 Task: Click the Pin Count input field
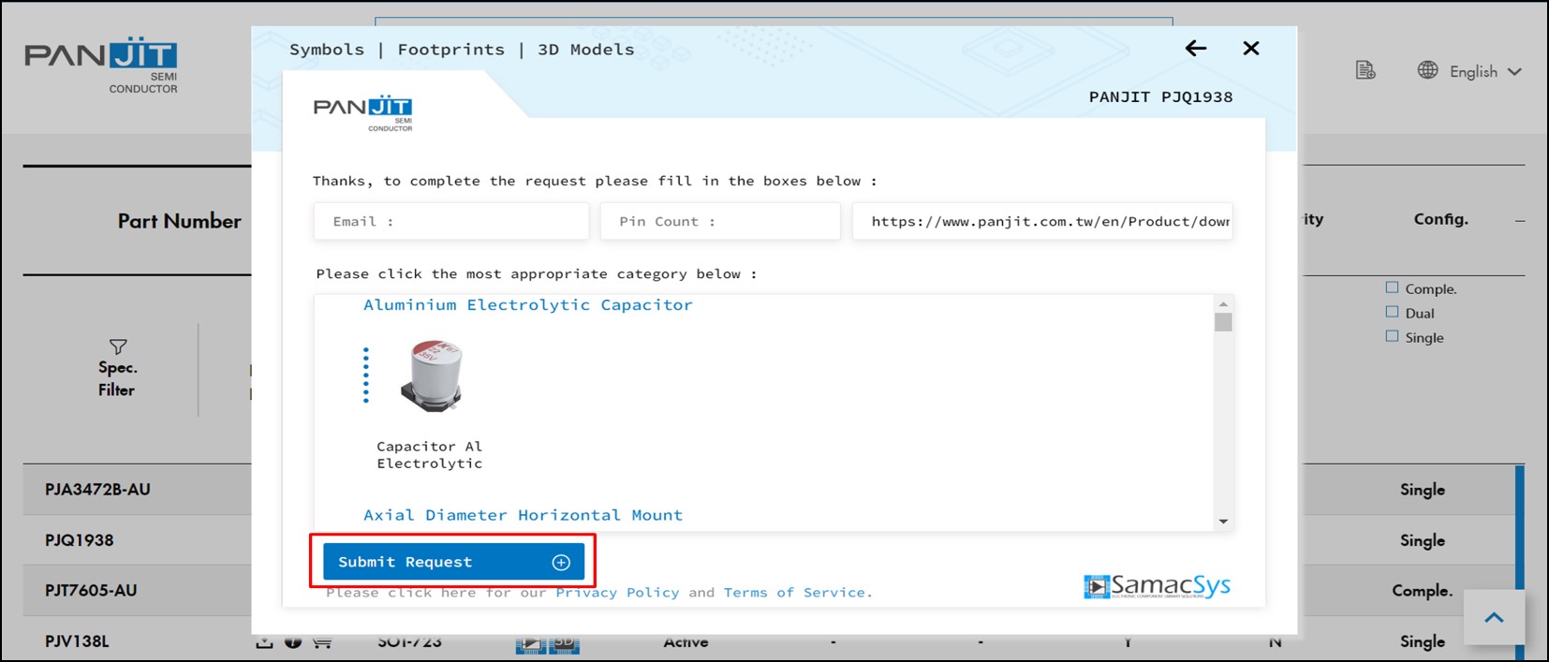(x=720, y=221)
